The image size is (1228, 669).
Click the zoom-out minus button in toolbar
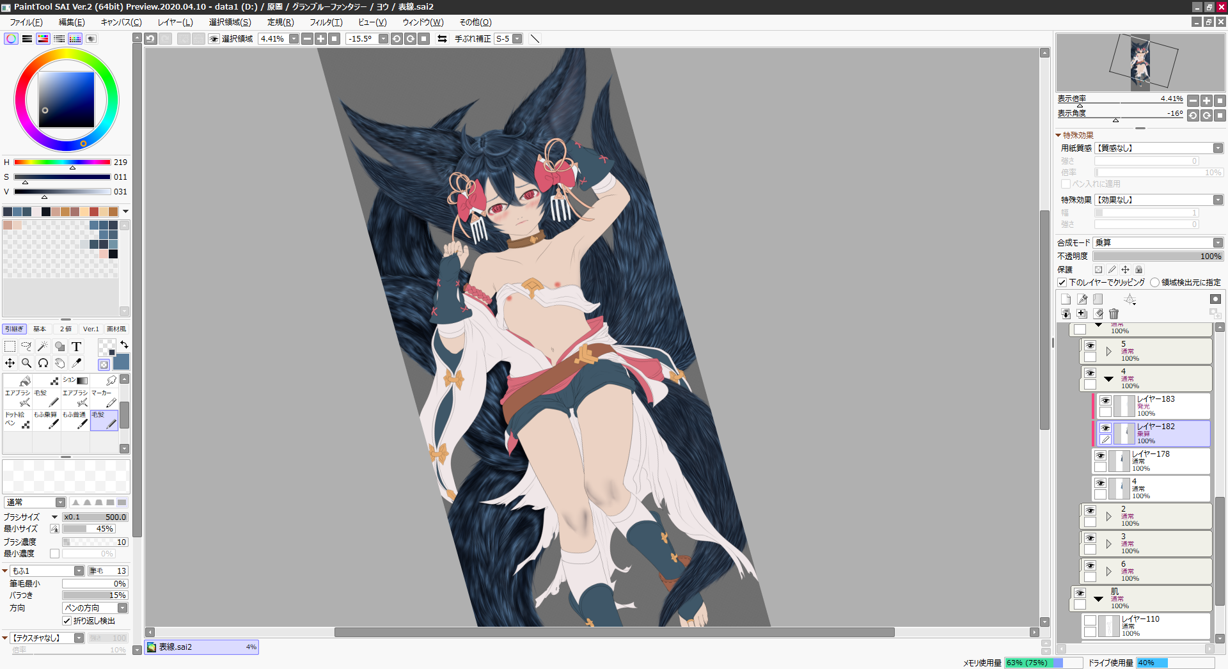point(307,39)
